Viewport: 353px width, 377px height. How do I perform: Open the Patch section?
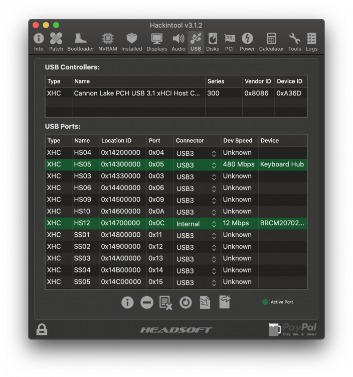[x=56, y=42]
